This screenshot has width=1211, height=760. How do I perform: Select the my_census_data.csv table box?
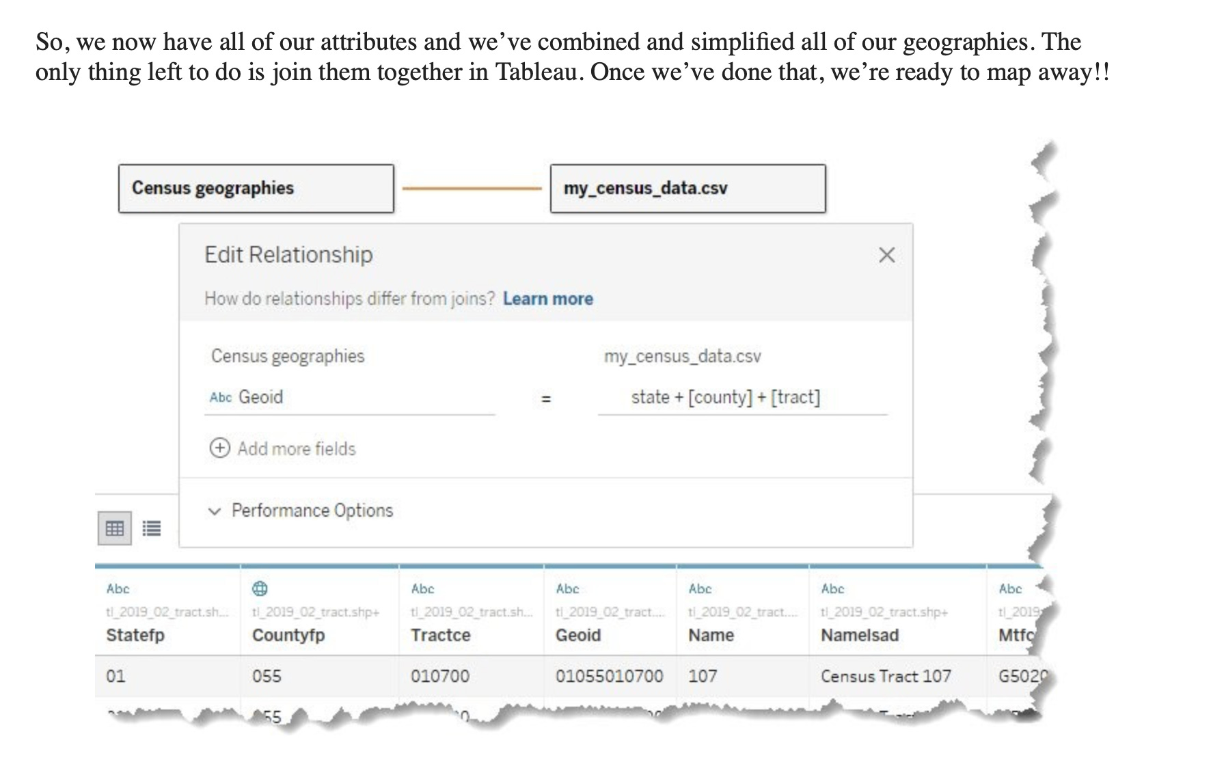pyautogui.click(x=688, y=188)
